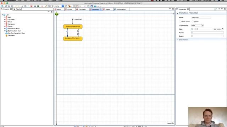Image resolution: width=227 pixels, height=127 pixels.
Task: Switch to the Склад editor tab
Action: (x=70, y=10)
